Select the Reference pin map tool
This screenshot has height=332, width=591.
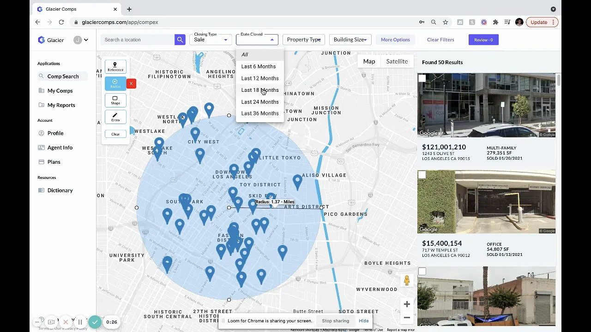click(x=115, y=66)
